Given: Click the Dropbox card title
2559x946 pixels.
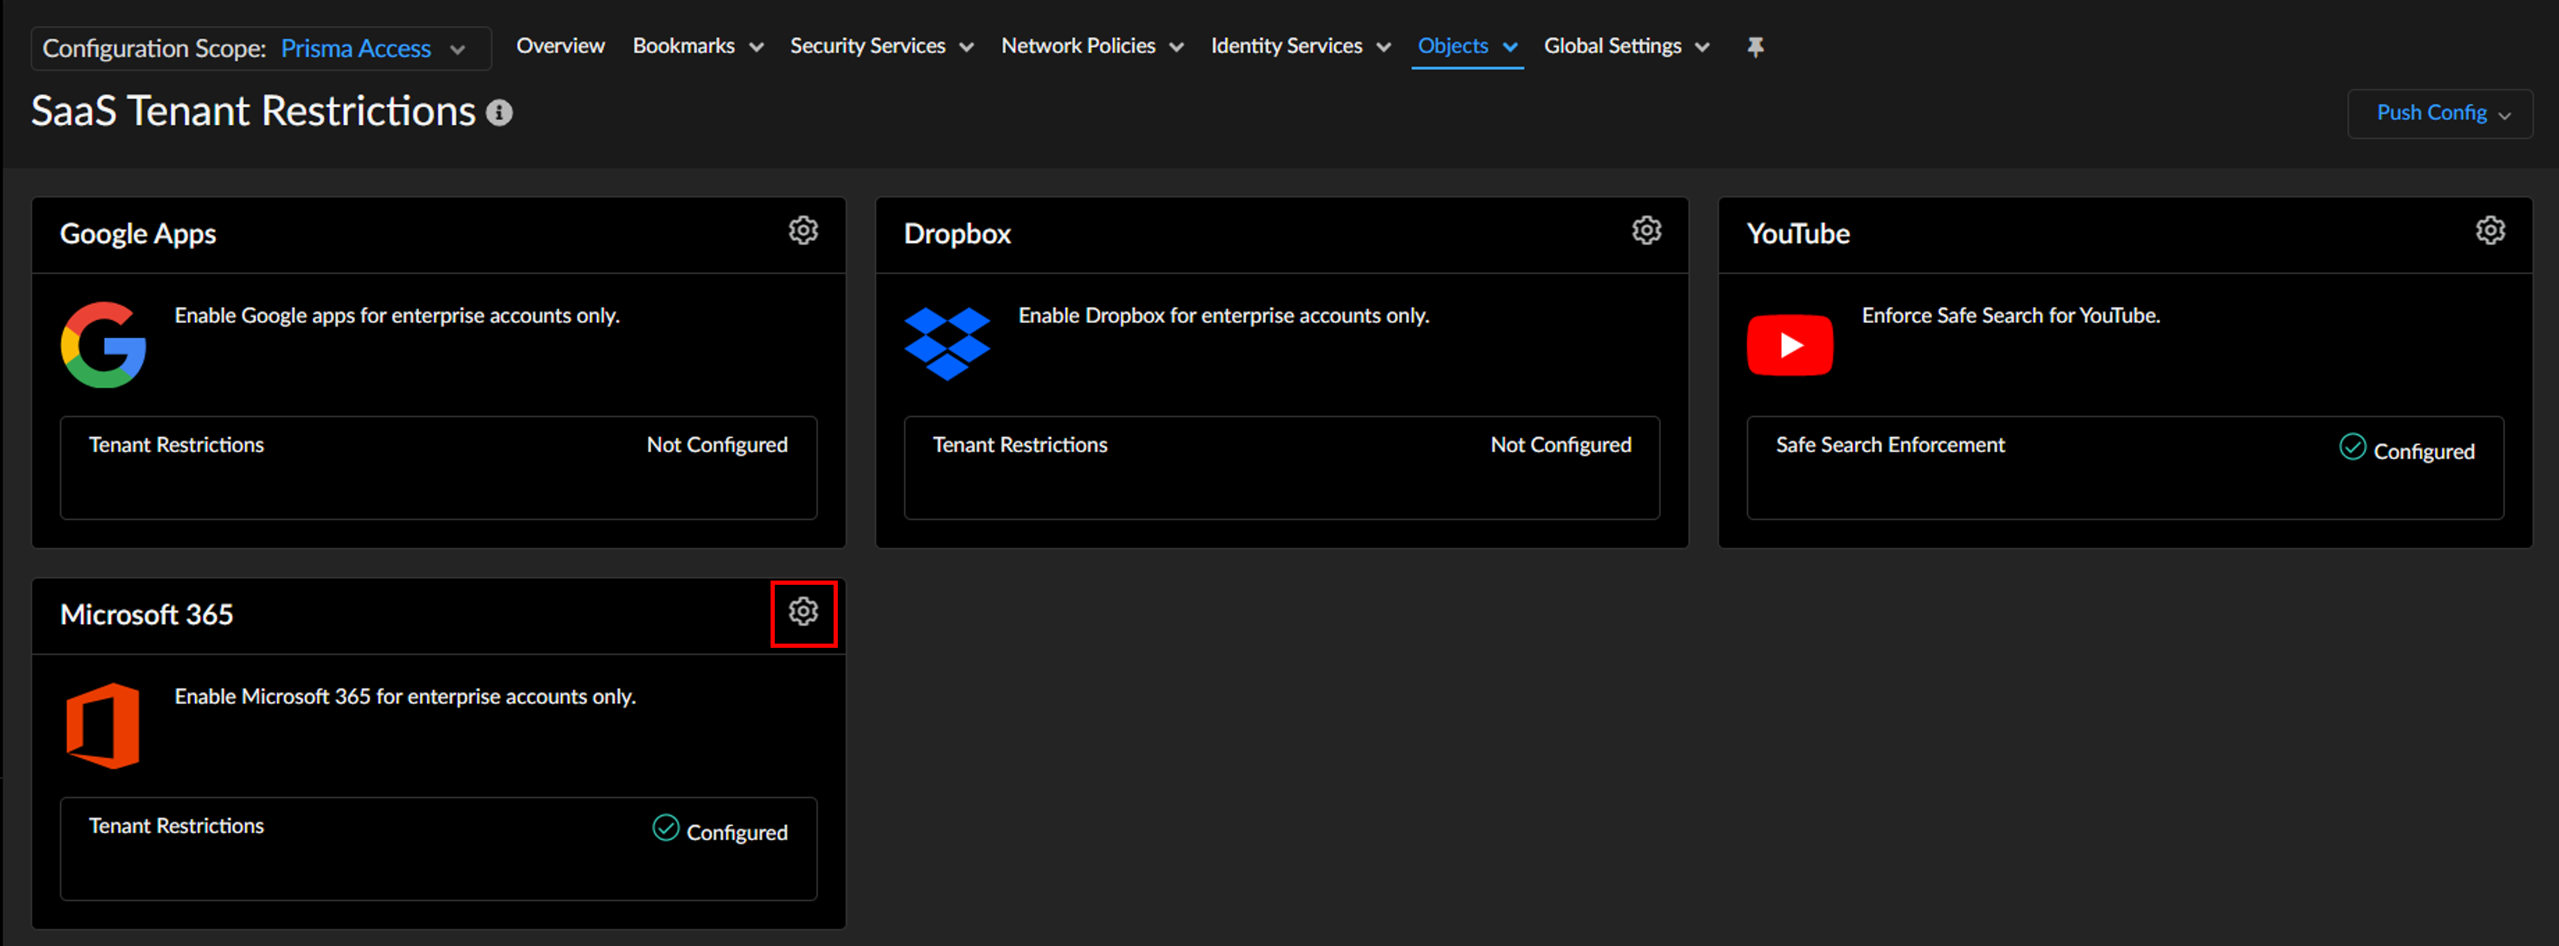Looking at the screenshot, I should [x=957, y=235].
